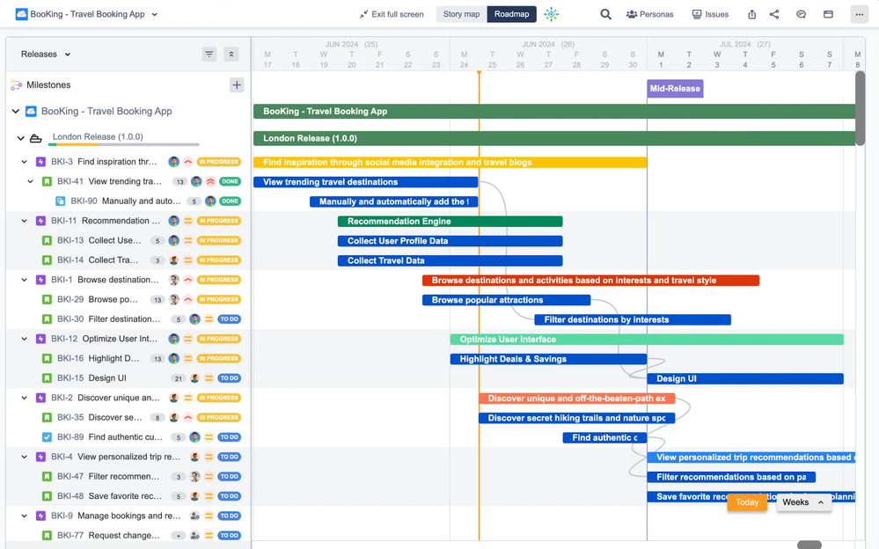
Task: Open the Personas menu
Action: (x=649, y=14)
